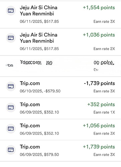The image size is (121, 167).
Task: Click card icon beside Jeju Air +1,036 points
Action: (11, 38)
